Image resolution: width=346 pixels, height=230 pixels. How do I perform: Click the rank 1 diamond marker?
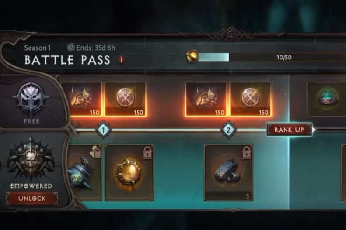(x=103, y=130)
